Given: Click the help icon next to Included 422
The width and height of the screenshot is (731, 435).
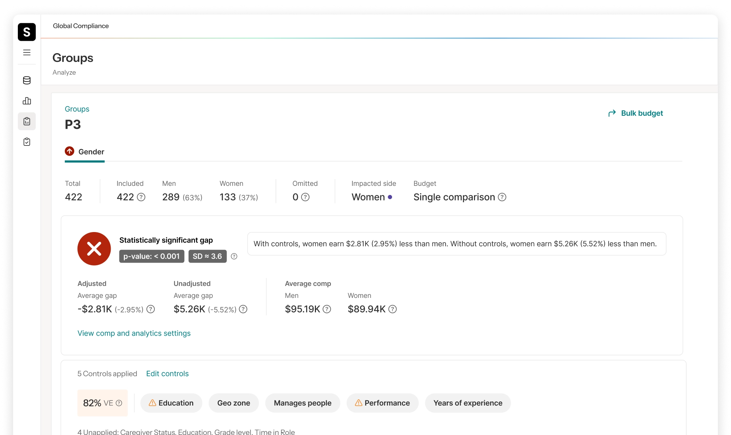Looking at the screenshot, I should (141, 197).
